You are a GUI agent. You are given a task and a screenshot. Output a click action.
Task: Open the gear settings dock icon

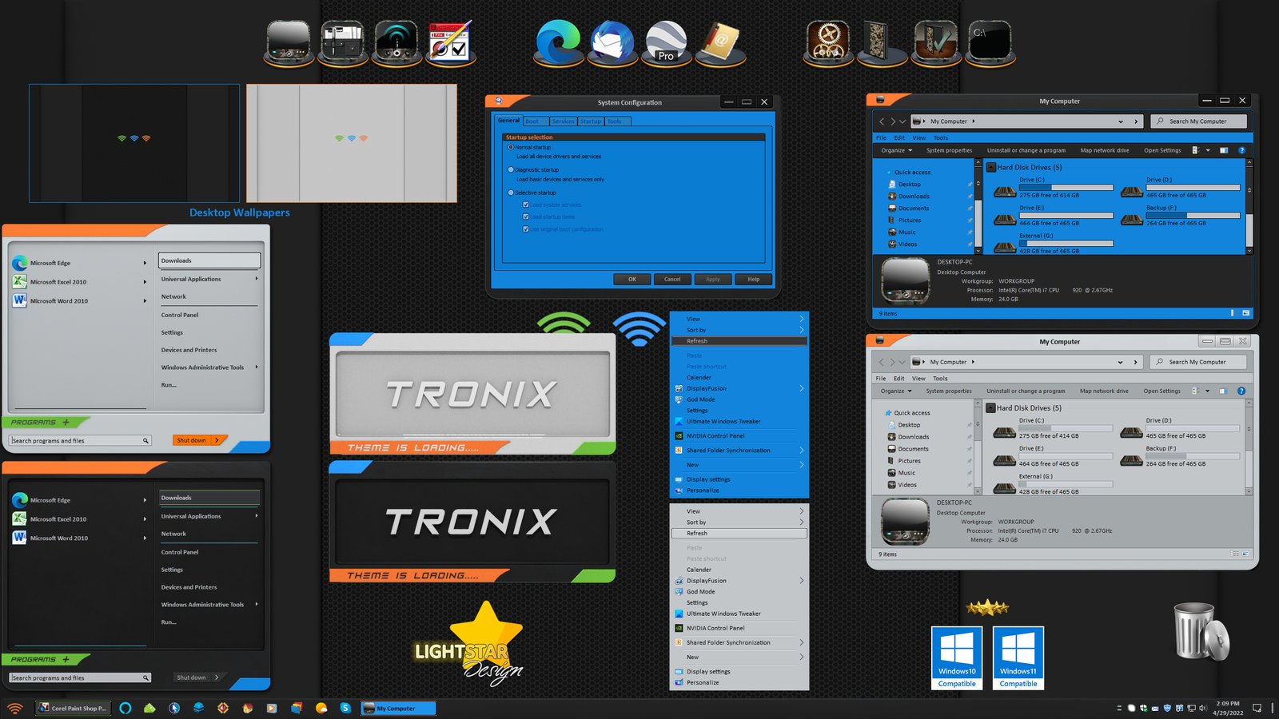(827, 42)
